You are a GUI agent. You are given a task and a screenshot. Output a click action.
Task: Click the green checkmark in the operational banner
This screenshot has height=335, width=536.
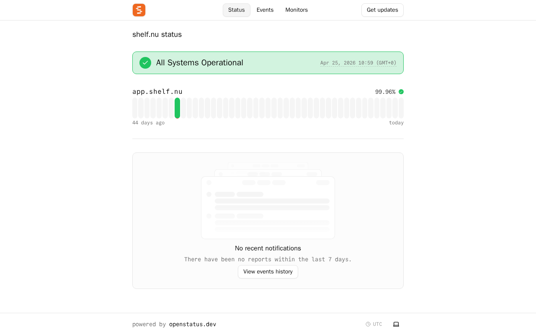(x=145, y=63)
